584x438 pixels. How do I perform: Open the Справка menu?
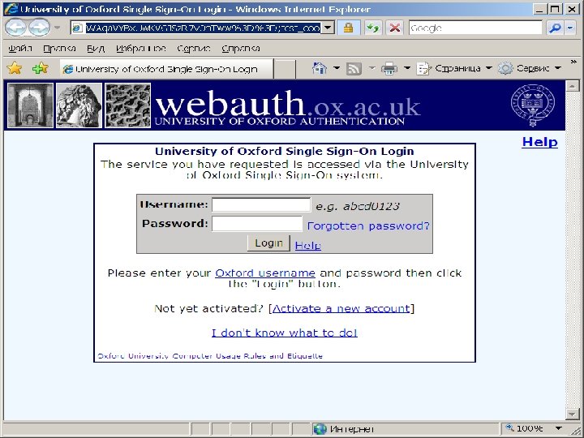tap(241, 49)
